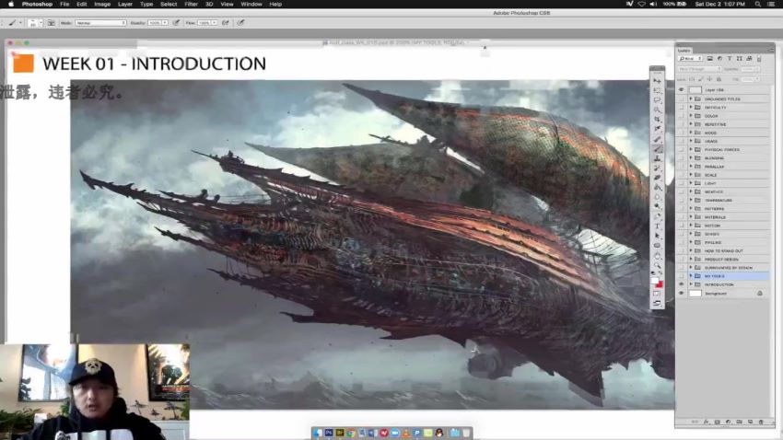This screenshot has height=440, width=783.
Task: Show the LIGHT group visibility box
Action: (681, 183)
